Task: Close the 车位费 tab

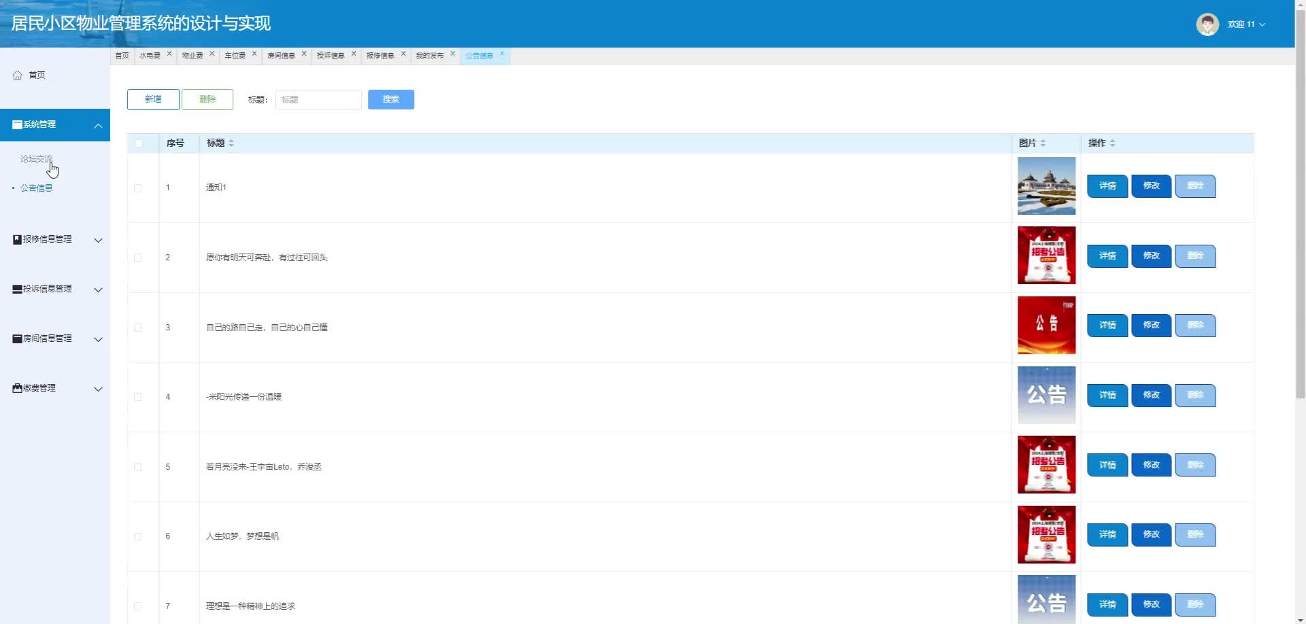Action: [x=254, y=54]
